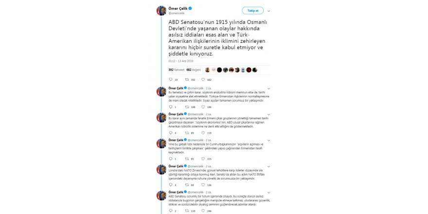
Task: Like the reply showing 186 likes
Action: 203,107
